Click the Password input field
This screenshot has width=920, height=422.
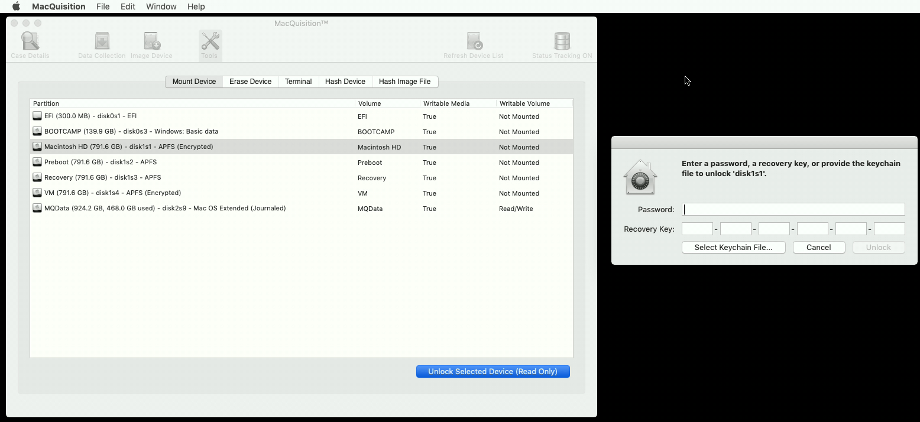(x=793, y=209)
